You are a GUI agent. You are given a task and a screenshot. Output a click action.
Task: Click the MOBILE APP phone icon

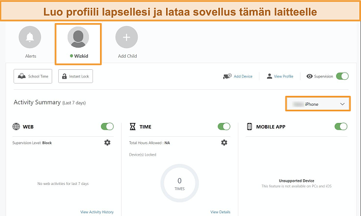(249, 126)
